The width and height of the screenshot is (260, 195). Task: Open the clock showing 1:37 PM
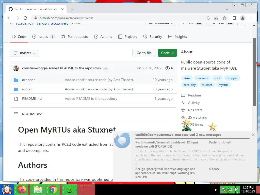coord(248,189)
